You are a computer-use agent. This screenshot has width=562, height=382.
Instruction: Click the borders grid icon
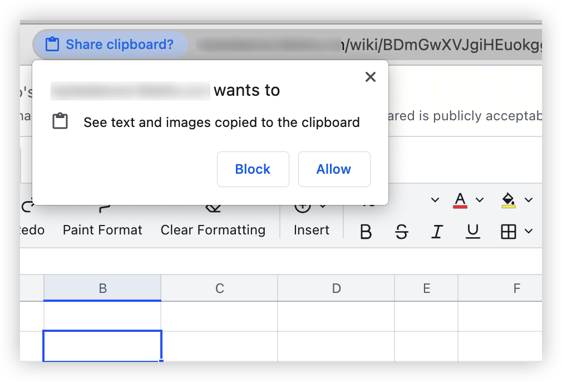tap(508, 231)
